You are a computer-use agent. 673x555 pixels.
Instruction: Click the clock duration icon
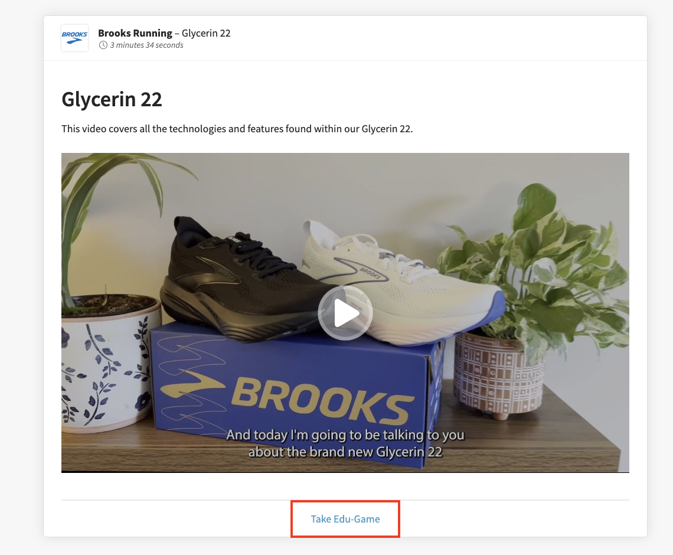[x=103, y=45]
